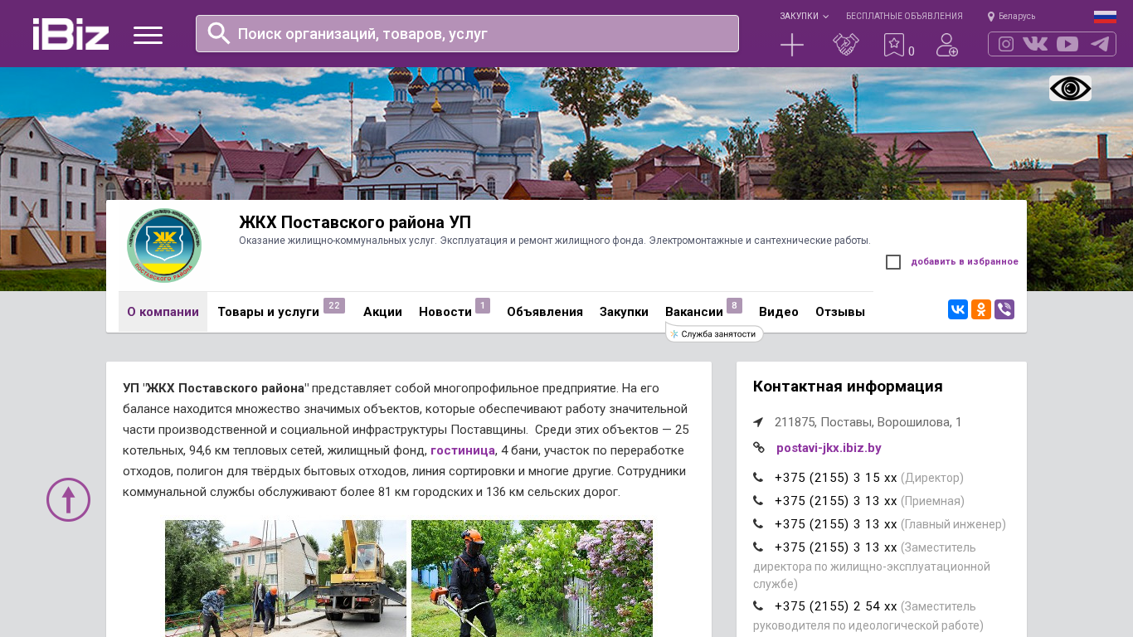The image size is (1133, 637).
Task: Click the user registration icon
Action: pos(947,45)
